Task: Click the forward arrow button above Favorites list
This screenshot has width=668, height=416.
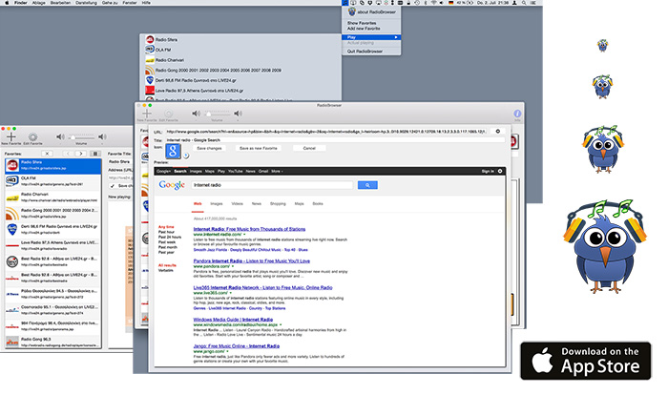Action: [80, 154]
